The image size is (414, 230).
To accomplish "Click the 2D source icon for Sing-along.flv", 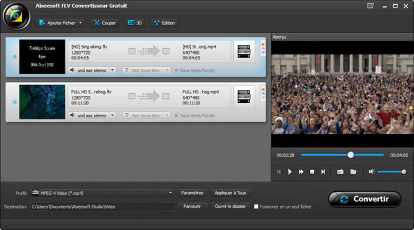I will 132,51.
